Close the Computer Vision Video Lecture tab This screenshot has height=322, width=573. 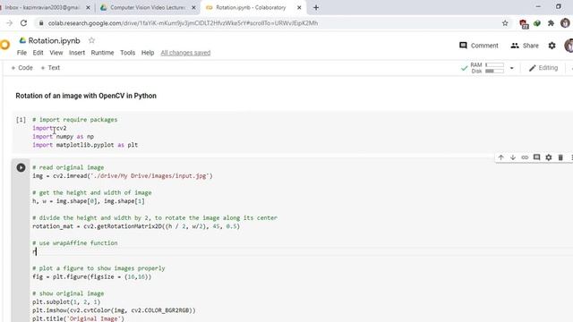point(193,7)
